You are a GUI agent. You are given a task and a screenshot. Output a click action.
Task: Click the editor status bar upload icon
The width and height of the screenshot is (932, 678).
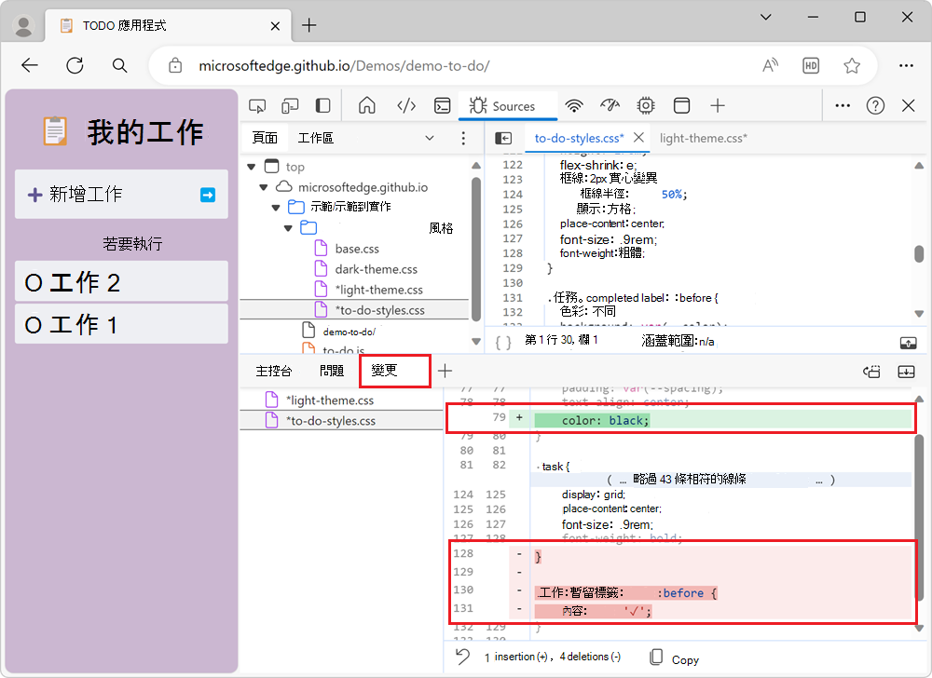(x=908, y=343)
